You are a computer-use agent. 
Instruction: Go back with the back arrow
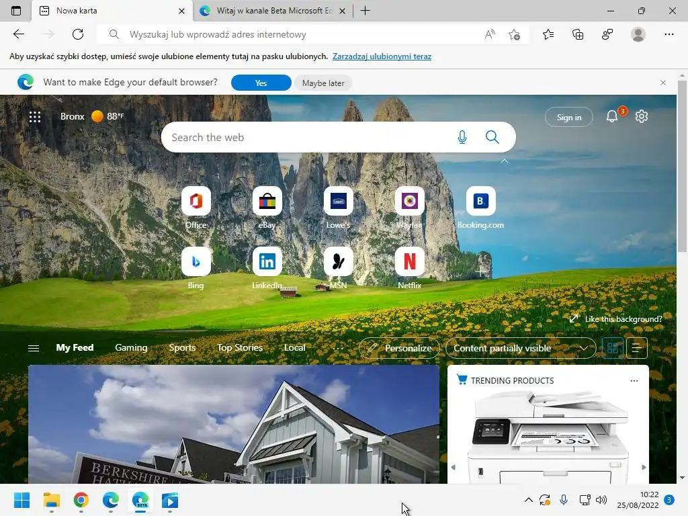(x=18, y=34)
